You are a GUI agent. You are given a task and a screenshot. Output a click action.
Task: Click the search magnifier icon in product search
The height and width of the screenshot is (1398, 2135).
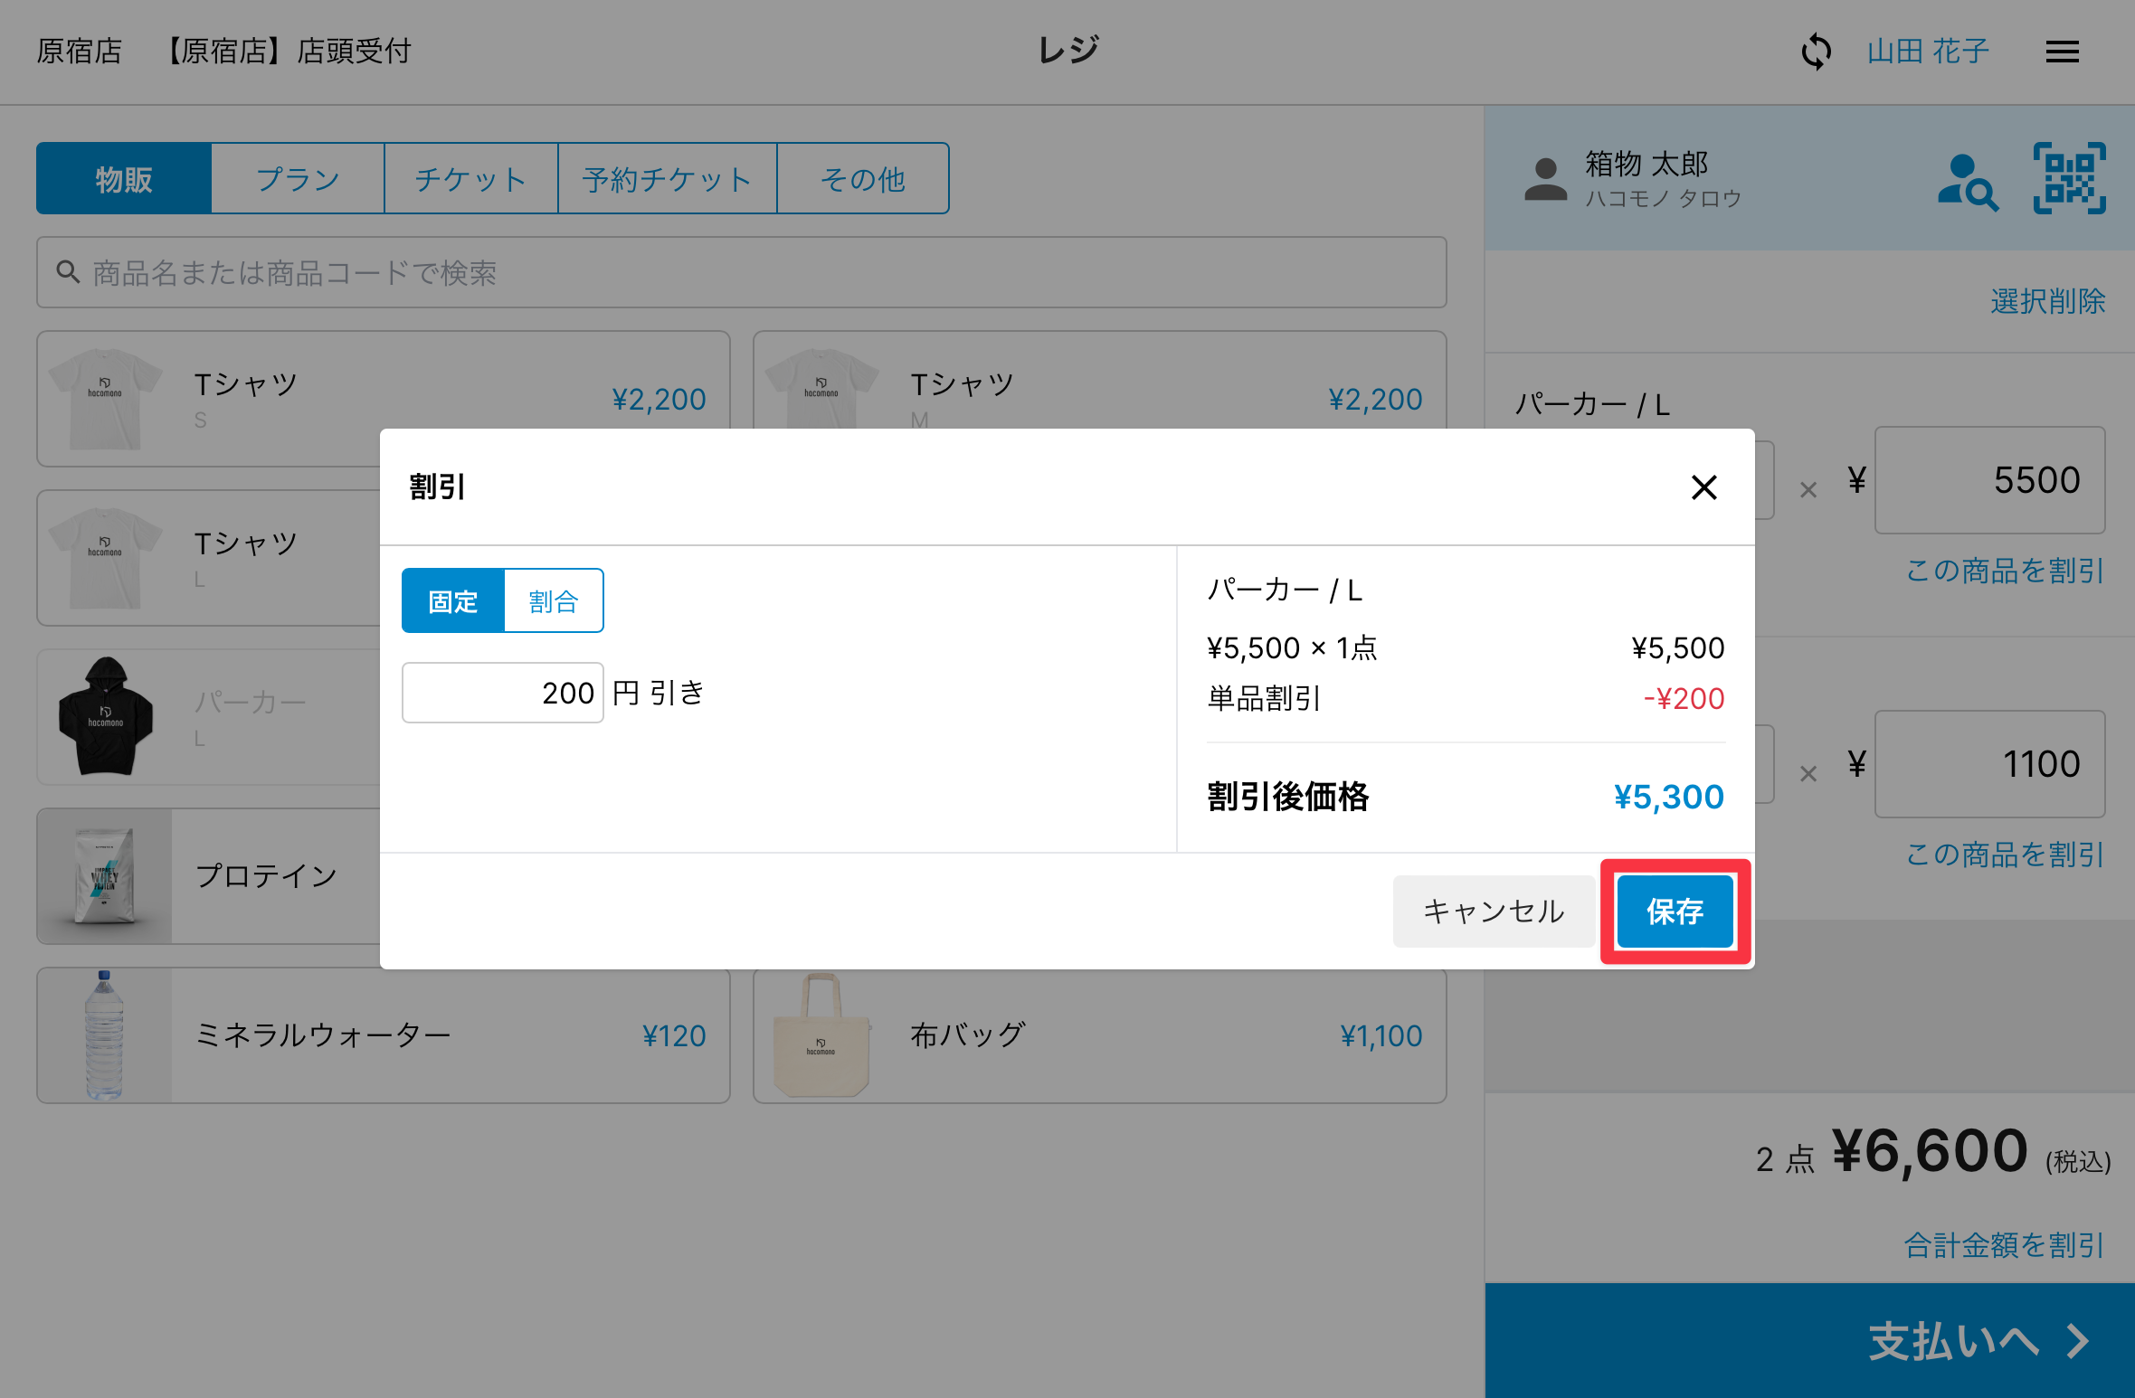[68, 272]
